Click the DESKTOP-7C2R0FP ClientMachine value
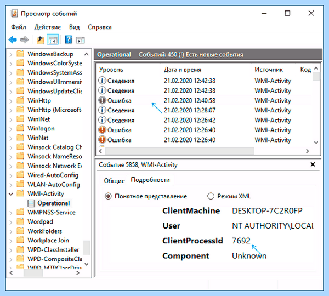This screenshot has width=329, height=296. 267,210
